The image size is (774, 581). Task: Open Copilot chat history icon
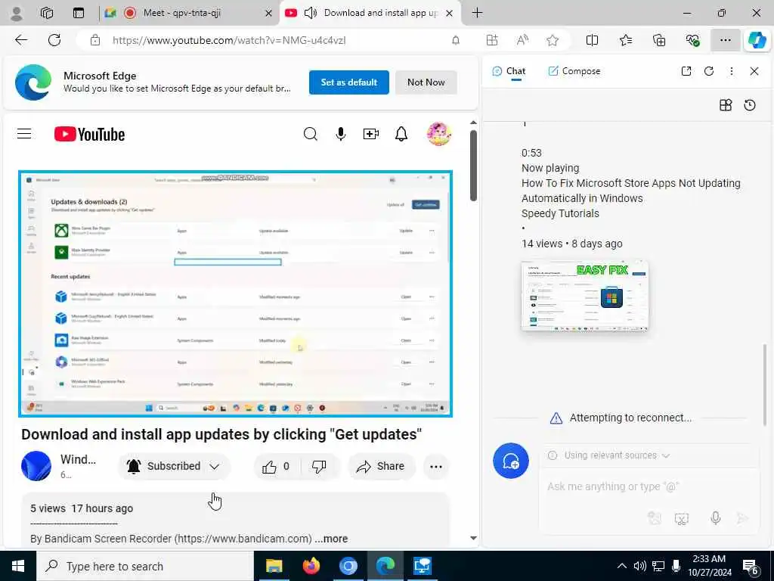(x=750, y=104)
